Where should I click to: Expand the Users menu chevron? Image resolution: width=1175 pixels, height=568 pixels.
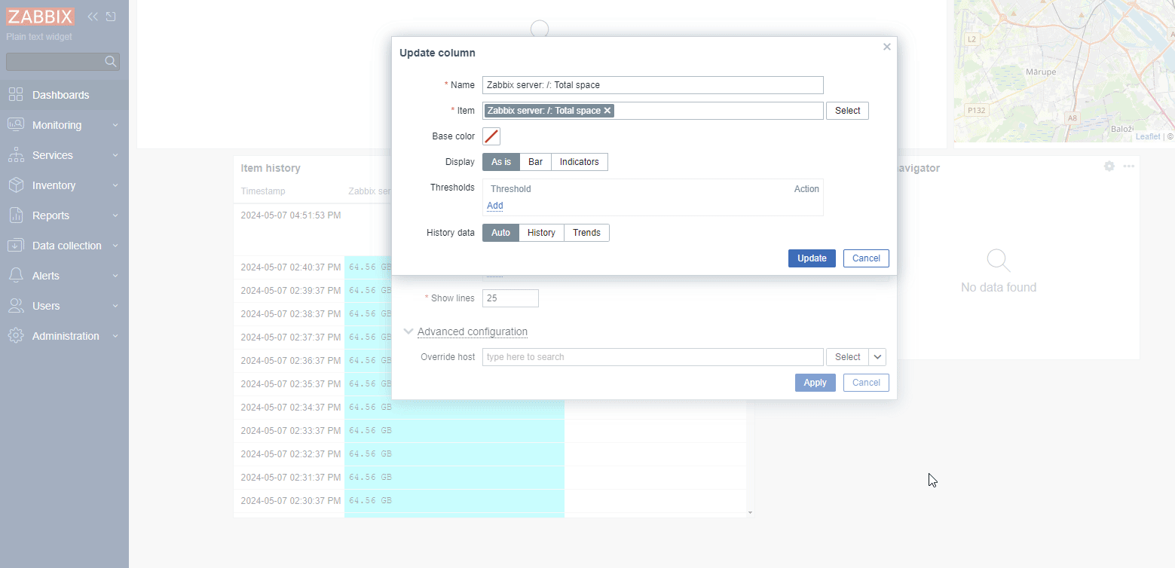click(115, 306)
